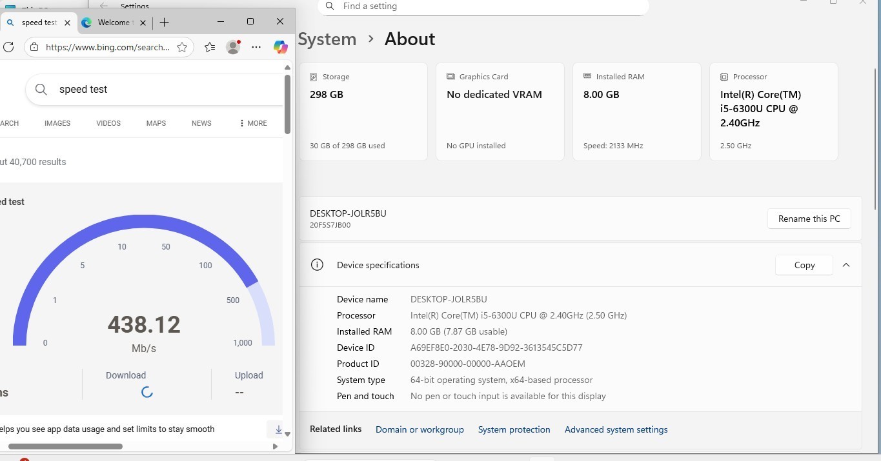
Task: Click the Edge scroll-right arrow
Action: pyautogui.click(x=276, y=446)
